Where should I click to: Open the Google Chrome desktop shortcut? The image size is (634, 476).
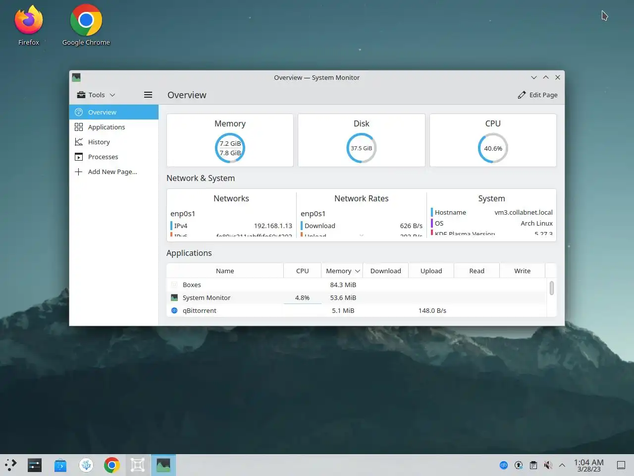pos(86,26)
